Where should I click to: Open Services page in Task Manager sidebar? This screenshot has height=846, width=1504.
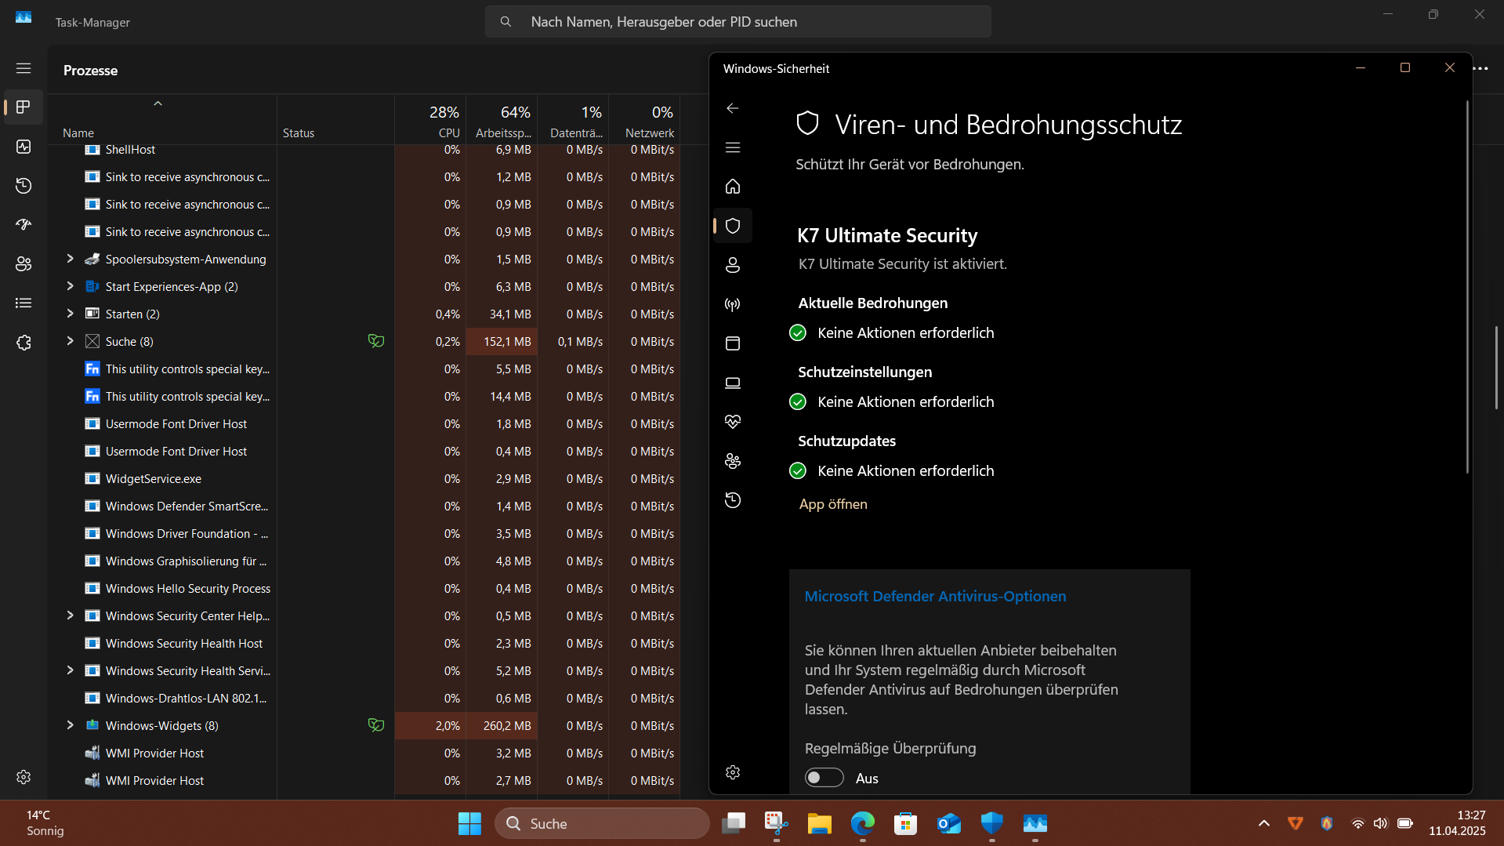point(24,343)
